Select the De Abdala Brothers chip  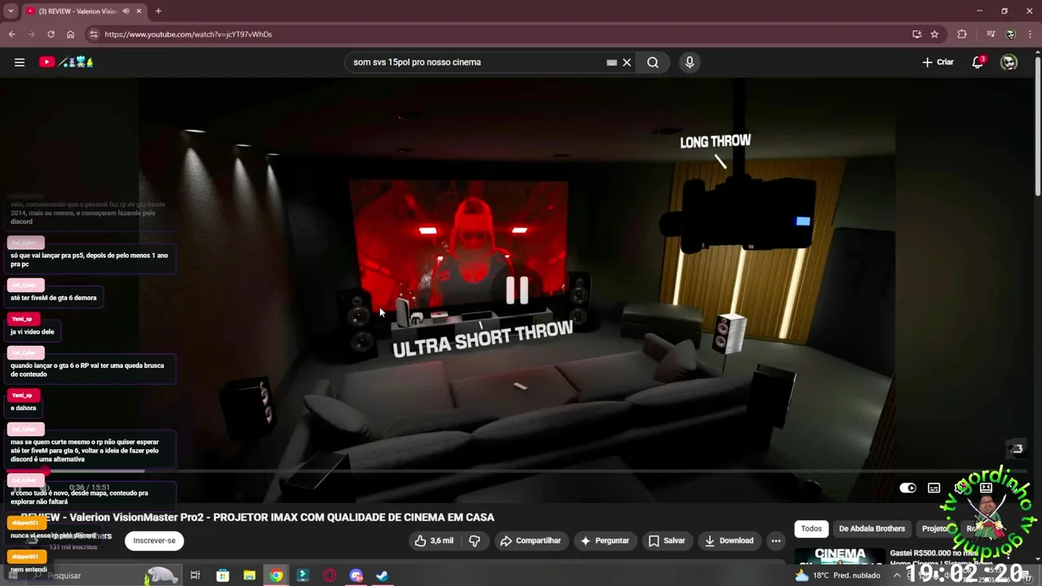[x=872, y=528]
